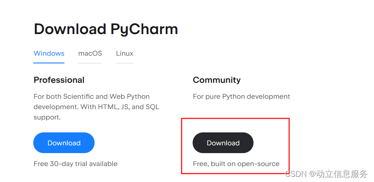Switch to the Windows tab
The height and width of the screenshot is (182, 374).
(x=49, y=53)
